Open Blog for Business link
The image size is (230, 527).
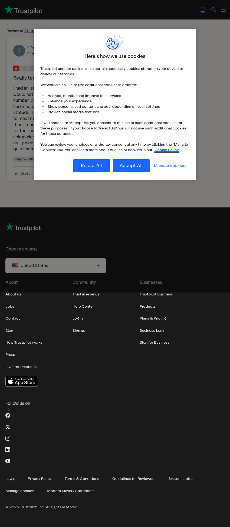pyautogui.click(x=155, y=343)
